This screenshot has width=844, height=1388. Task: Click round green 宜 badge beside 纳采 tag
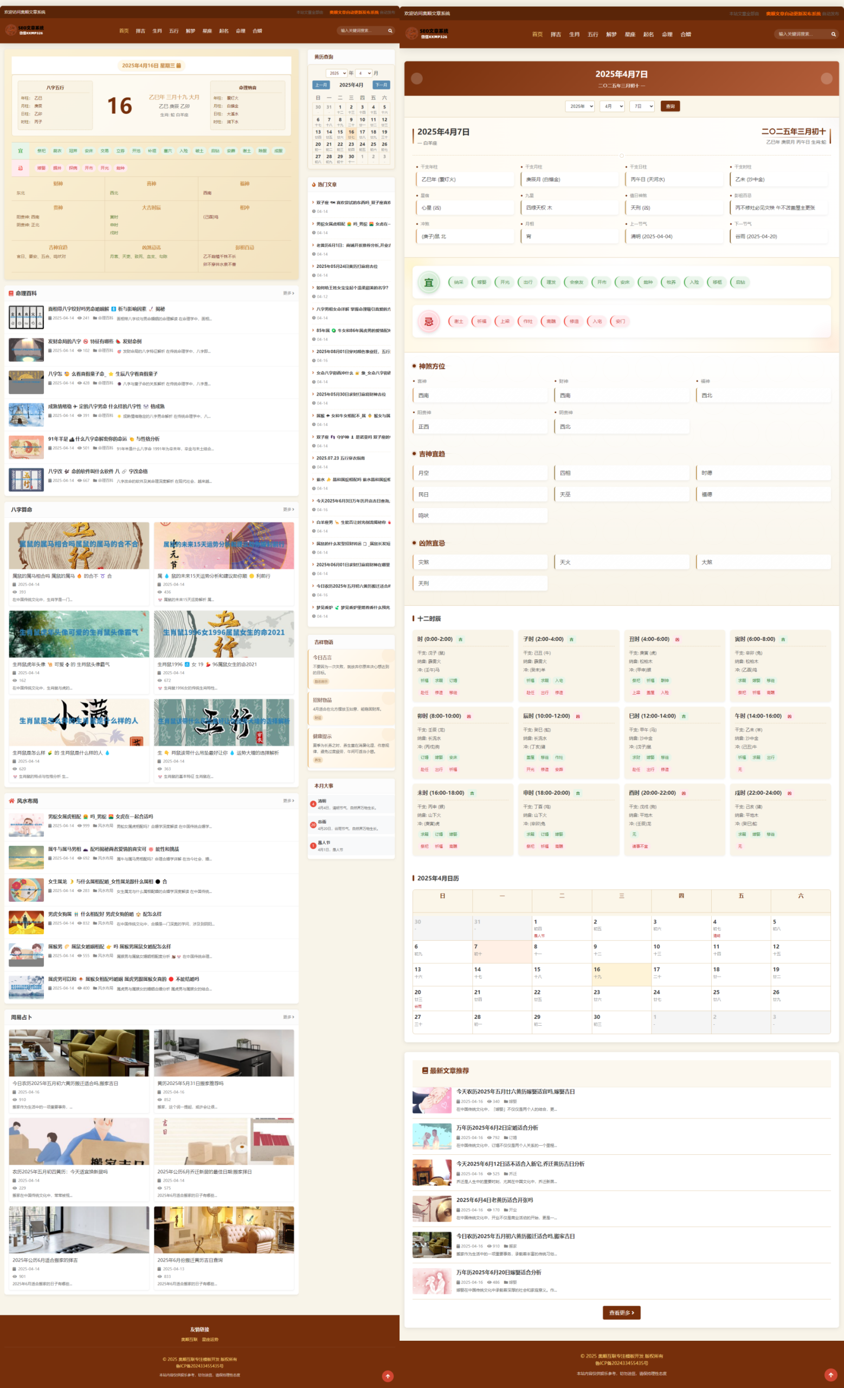coord(428,282)
